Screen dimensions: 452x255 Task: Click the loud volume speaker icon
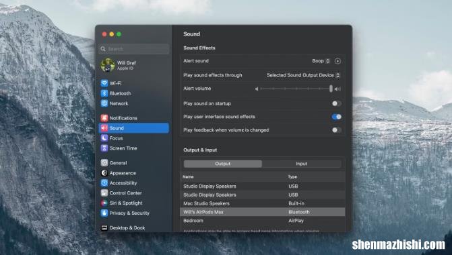(x=337, y=89)
